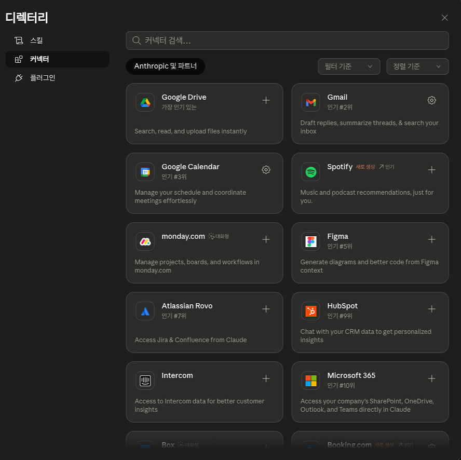The height and width of the screenshot is (460, 461).
Task: Click the magnifier icon in search box
Action: (x=136, y=40)
